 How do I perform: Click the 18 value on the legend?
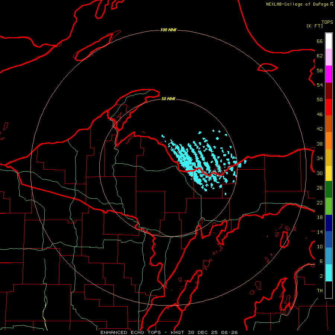(x=320, y=217)
